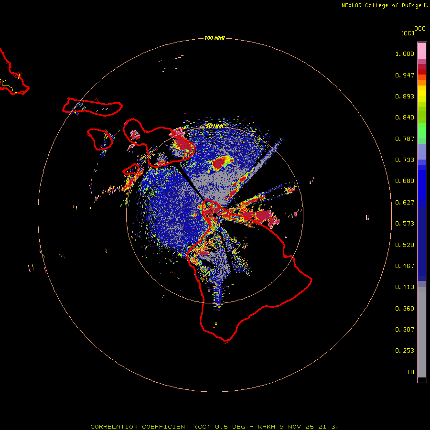This screenshot has height=430, width=430.
Task: Click the pink echo over Maui's western lobe
Action: coord(134,135)
